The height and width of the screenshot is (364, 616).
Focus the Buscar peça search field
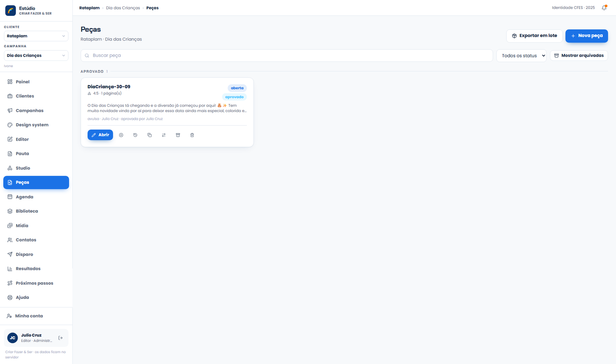[287, 55]
